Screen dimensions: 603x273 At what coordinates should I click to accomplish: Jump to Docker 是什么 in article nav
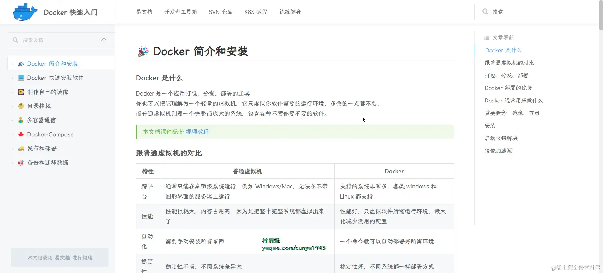click(x=503, y=50)
